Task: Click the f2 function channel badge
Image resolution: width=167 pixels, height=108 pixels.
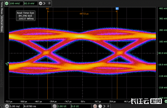Action: tap(7, 3)
